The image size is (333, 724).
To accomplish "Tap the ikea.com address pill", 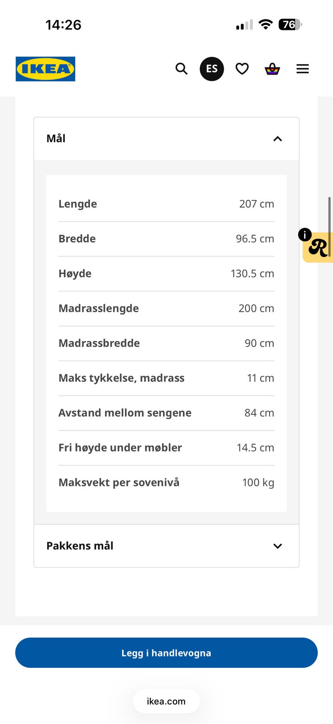I will 166,701.
